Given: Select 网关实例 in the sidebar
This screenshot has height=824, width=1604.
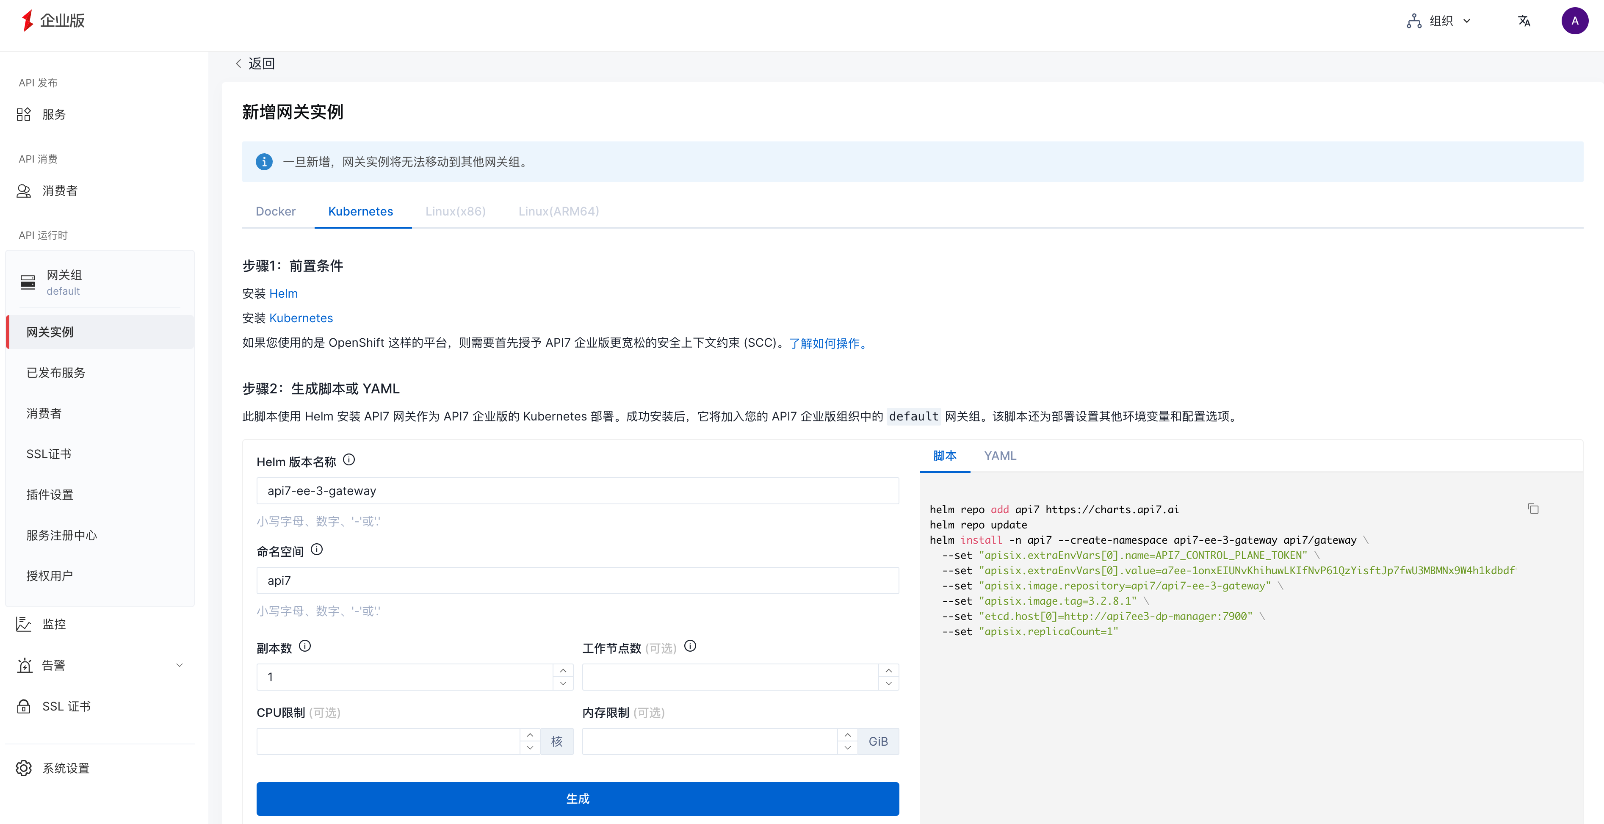Looking at the screenshot, I should 100,332.
